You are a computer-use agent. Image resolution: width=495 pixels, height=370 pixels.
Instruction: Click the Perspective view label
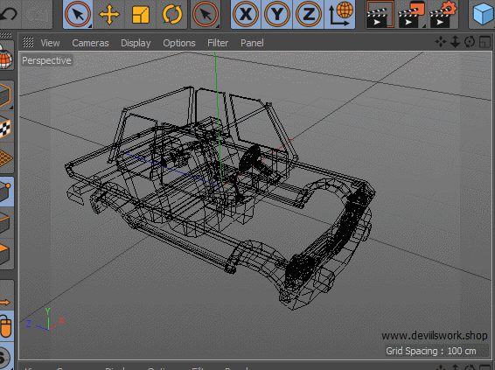point(46,60)
